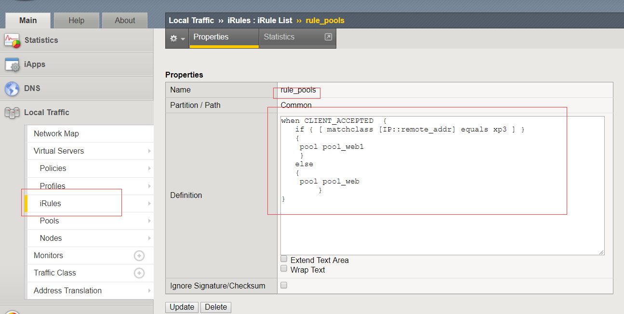Toggle the Wrap Text checkbox
The image size is (624, 314).
[284, 268]
